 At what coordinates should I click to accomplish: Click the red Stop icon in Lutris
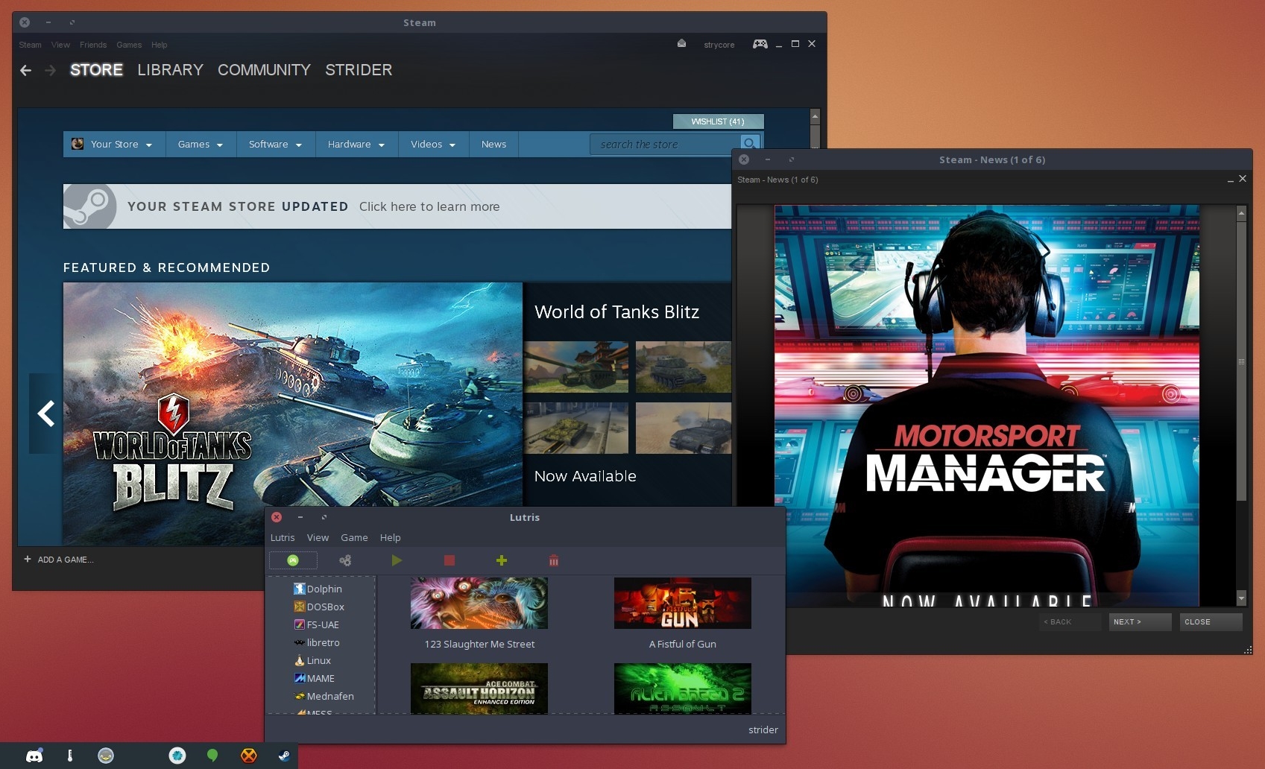pos(449,560)
